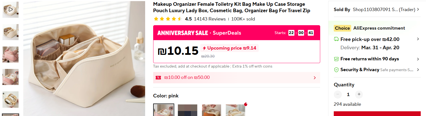Click the lightning bolt upcoming price icon
The width and height of the screenshot is (426, 116).
[x=204, y=48]
